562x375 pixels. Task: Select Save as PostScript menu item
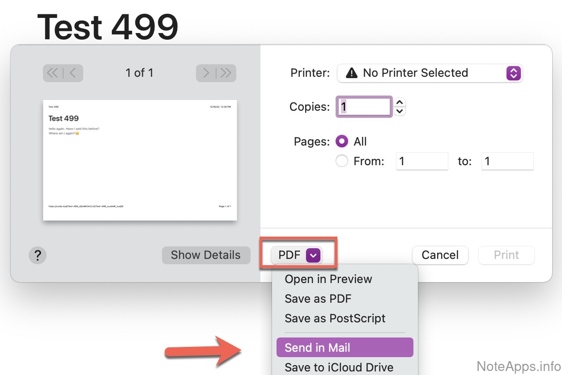pos(335,318)
